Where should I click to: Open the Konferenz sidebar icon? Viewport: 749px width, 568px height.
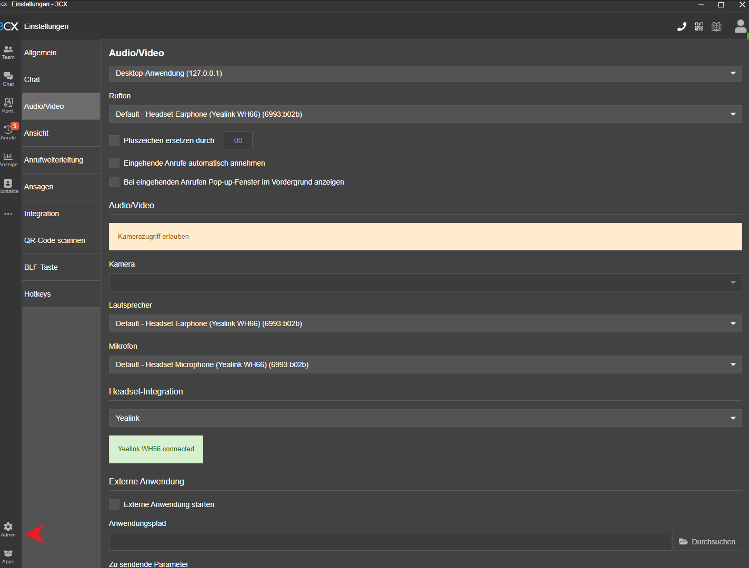pyautogui.click(x=8, y=106)
